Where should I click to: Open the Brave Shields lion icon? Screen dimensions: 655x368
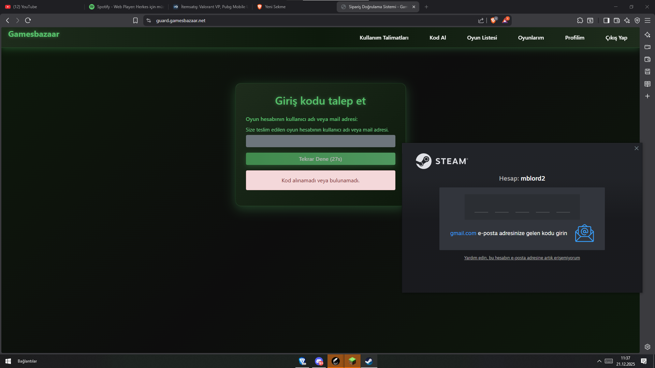pyautogui.click(x=493, y=20)
